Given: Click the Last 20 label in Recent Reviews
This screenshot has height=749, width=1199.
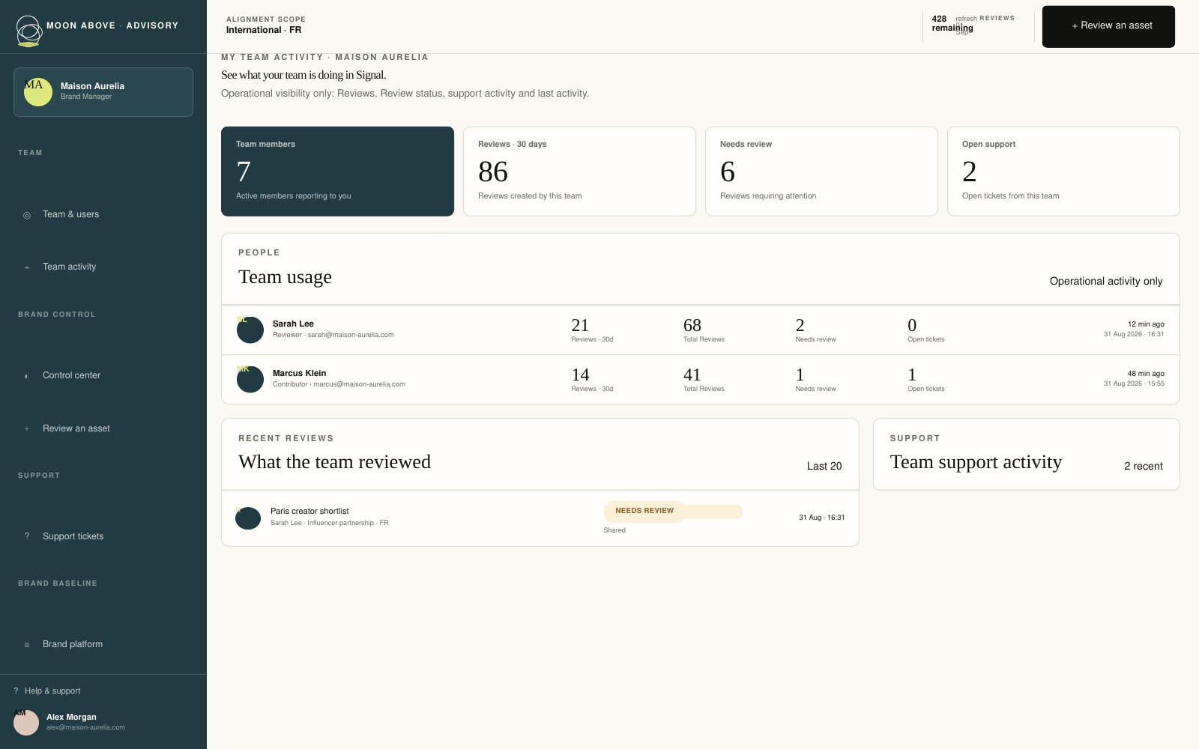Looking at the screenshot, I should (824, 466).
